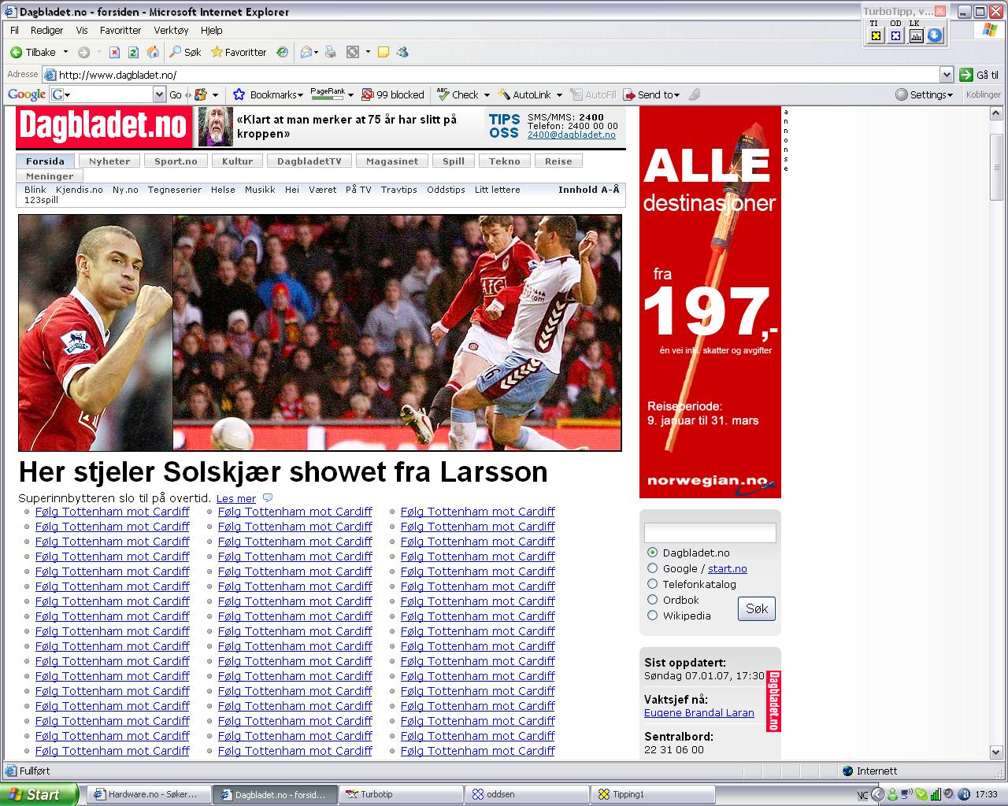Click the Solskjær match photo

coord(397,332)
